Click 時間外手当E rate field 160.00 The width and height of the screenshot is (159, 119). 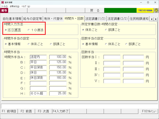pyautogui.click(x=58, y=78)
